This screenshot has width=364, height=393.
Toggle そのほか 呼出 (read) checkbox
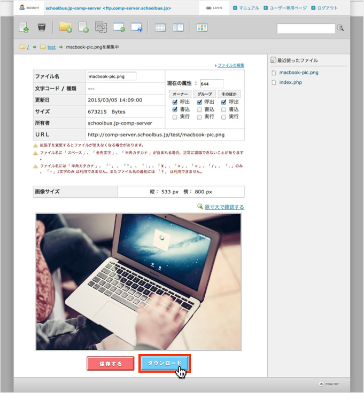223,103
